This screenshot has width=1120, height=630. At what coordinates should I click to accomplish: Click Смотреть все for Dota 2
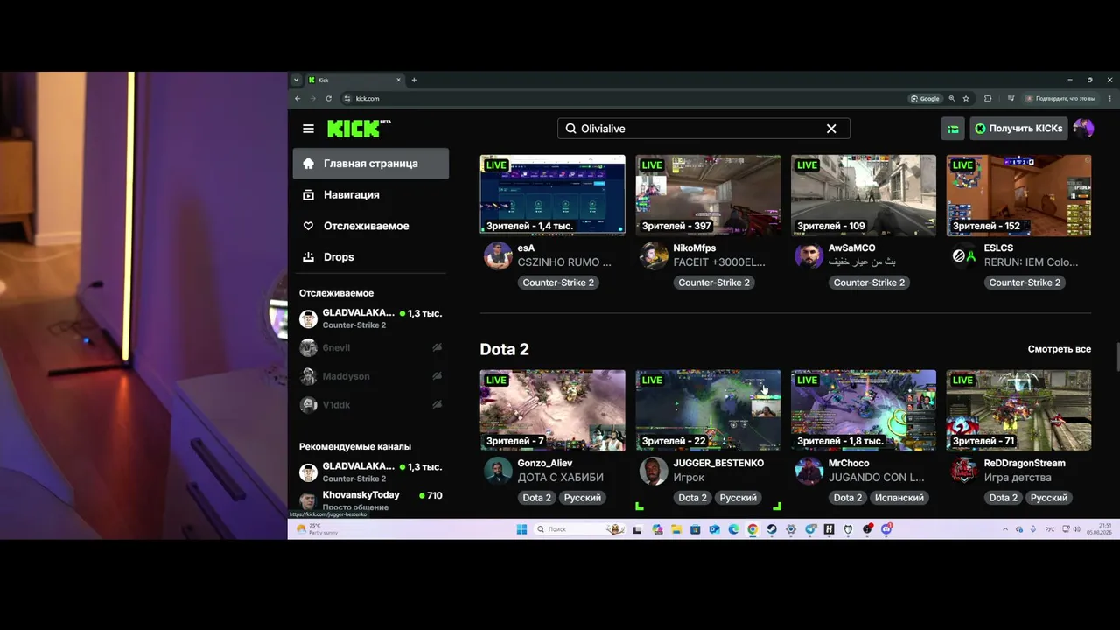pos(1060,349)
